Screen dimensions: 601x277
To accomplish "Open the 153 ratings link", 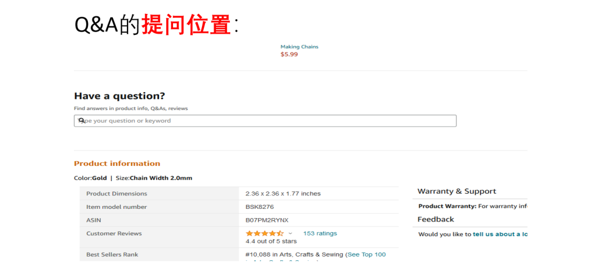I will pos(320,234).
